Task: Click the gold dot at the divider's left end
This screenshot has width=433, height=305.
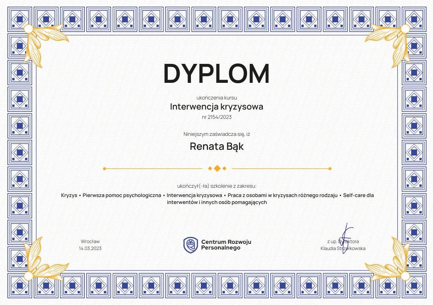Action: click(x=104, y=168)
